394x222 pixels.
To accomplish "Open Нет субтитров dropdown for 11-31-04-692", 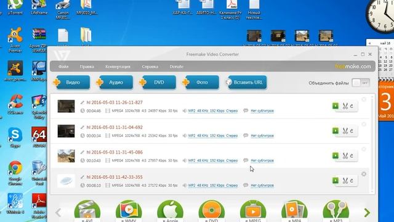I will (x=262, y=136).
